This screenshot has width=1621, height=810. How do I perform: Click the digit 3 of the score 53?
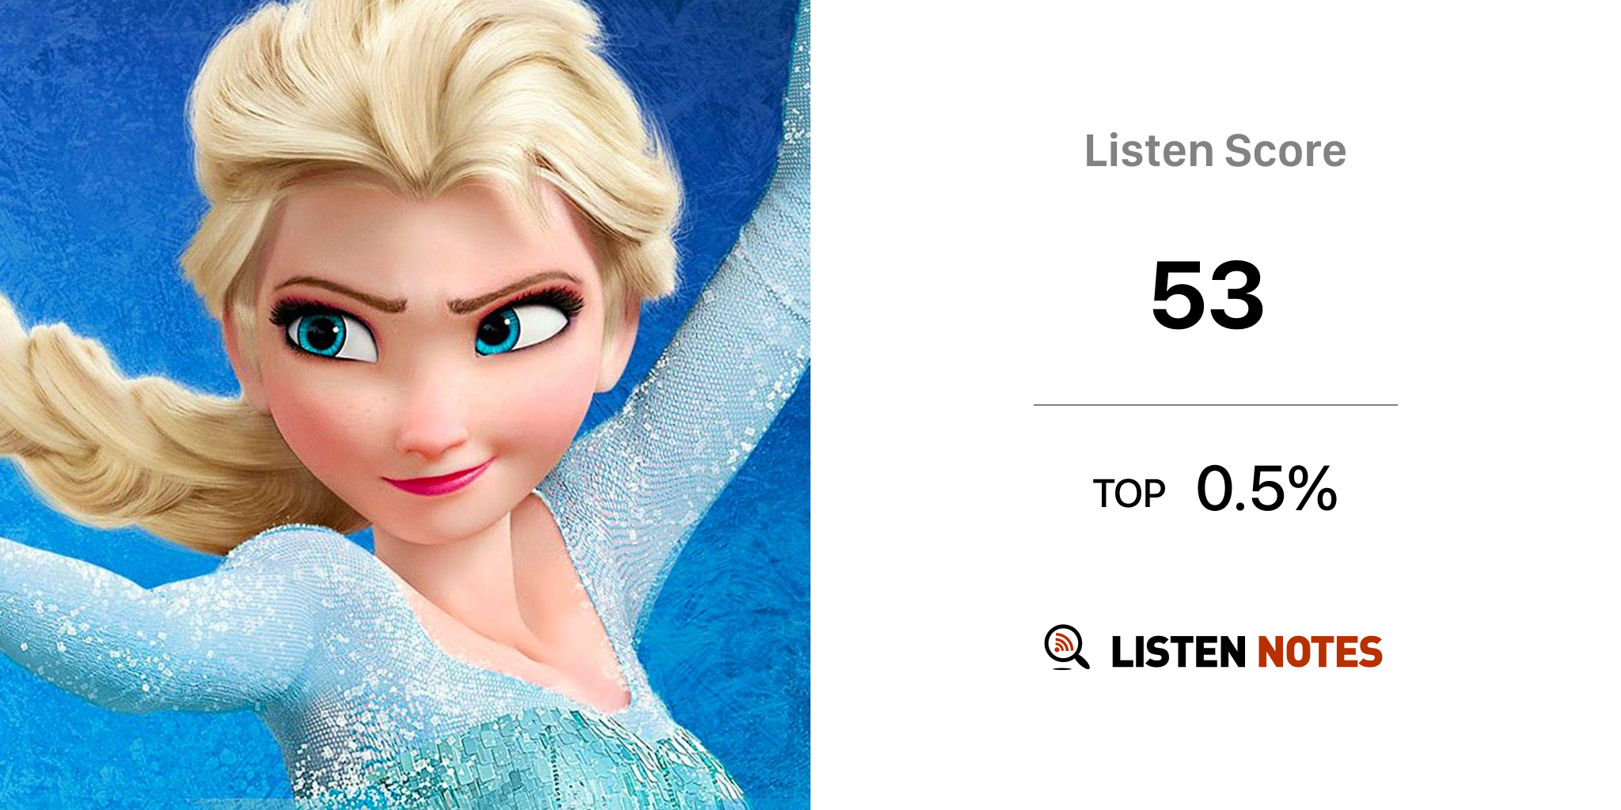coord(1236,295)
